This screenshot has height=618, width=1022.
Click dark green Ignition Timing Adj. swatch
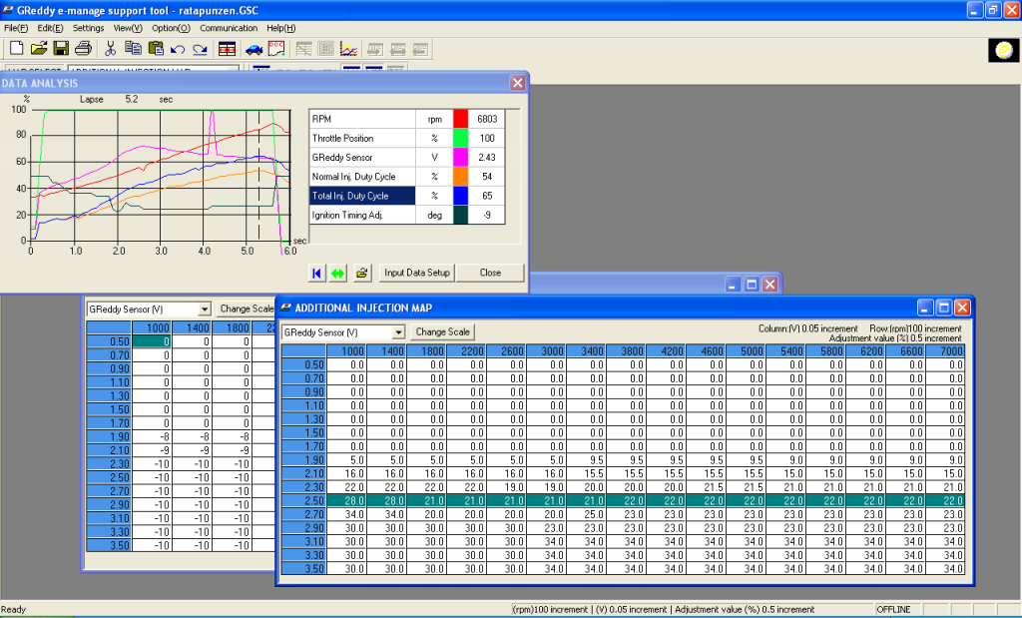(460, 215)
